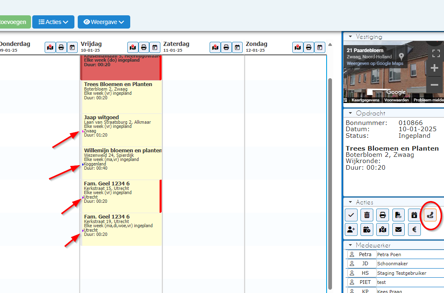Open the calendar icon for Zaterdag
This screenshot has height=293, width=444.
pos(237,47)
